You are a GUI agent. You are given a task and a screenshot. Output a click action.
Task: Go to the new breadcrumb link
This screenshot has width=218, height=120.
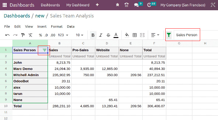[x=40, y=16]
